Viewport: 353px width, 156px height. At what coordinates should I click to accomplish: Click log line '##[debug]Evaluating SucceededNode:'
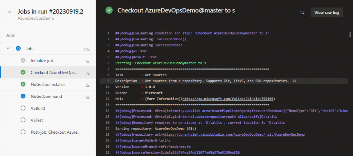point(149,45)
